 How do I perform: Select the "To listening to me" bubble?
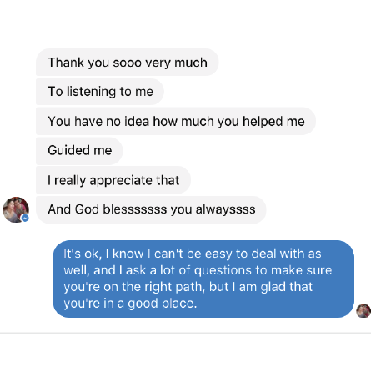(100, 92)
